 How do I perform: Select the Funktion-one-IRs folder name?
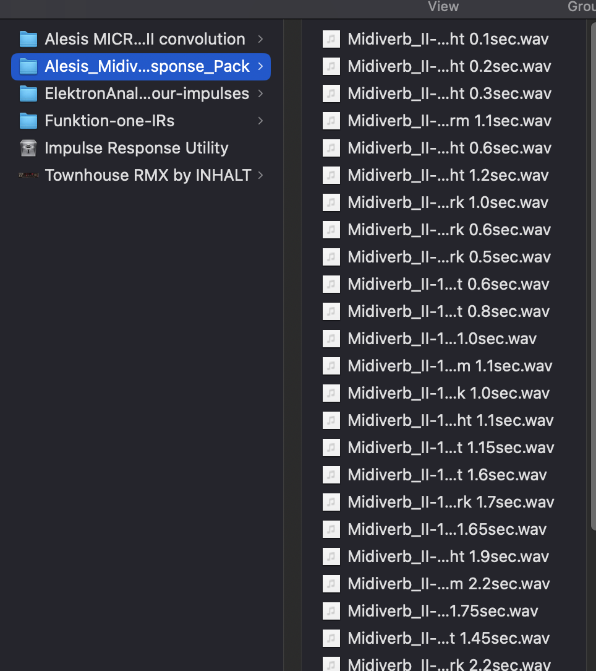tap(109, 121)
